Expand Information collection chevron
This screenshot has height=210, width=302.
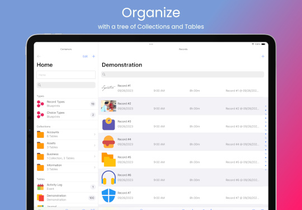point(95,167)
